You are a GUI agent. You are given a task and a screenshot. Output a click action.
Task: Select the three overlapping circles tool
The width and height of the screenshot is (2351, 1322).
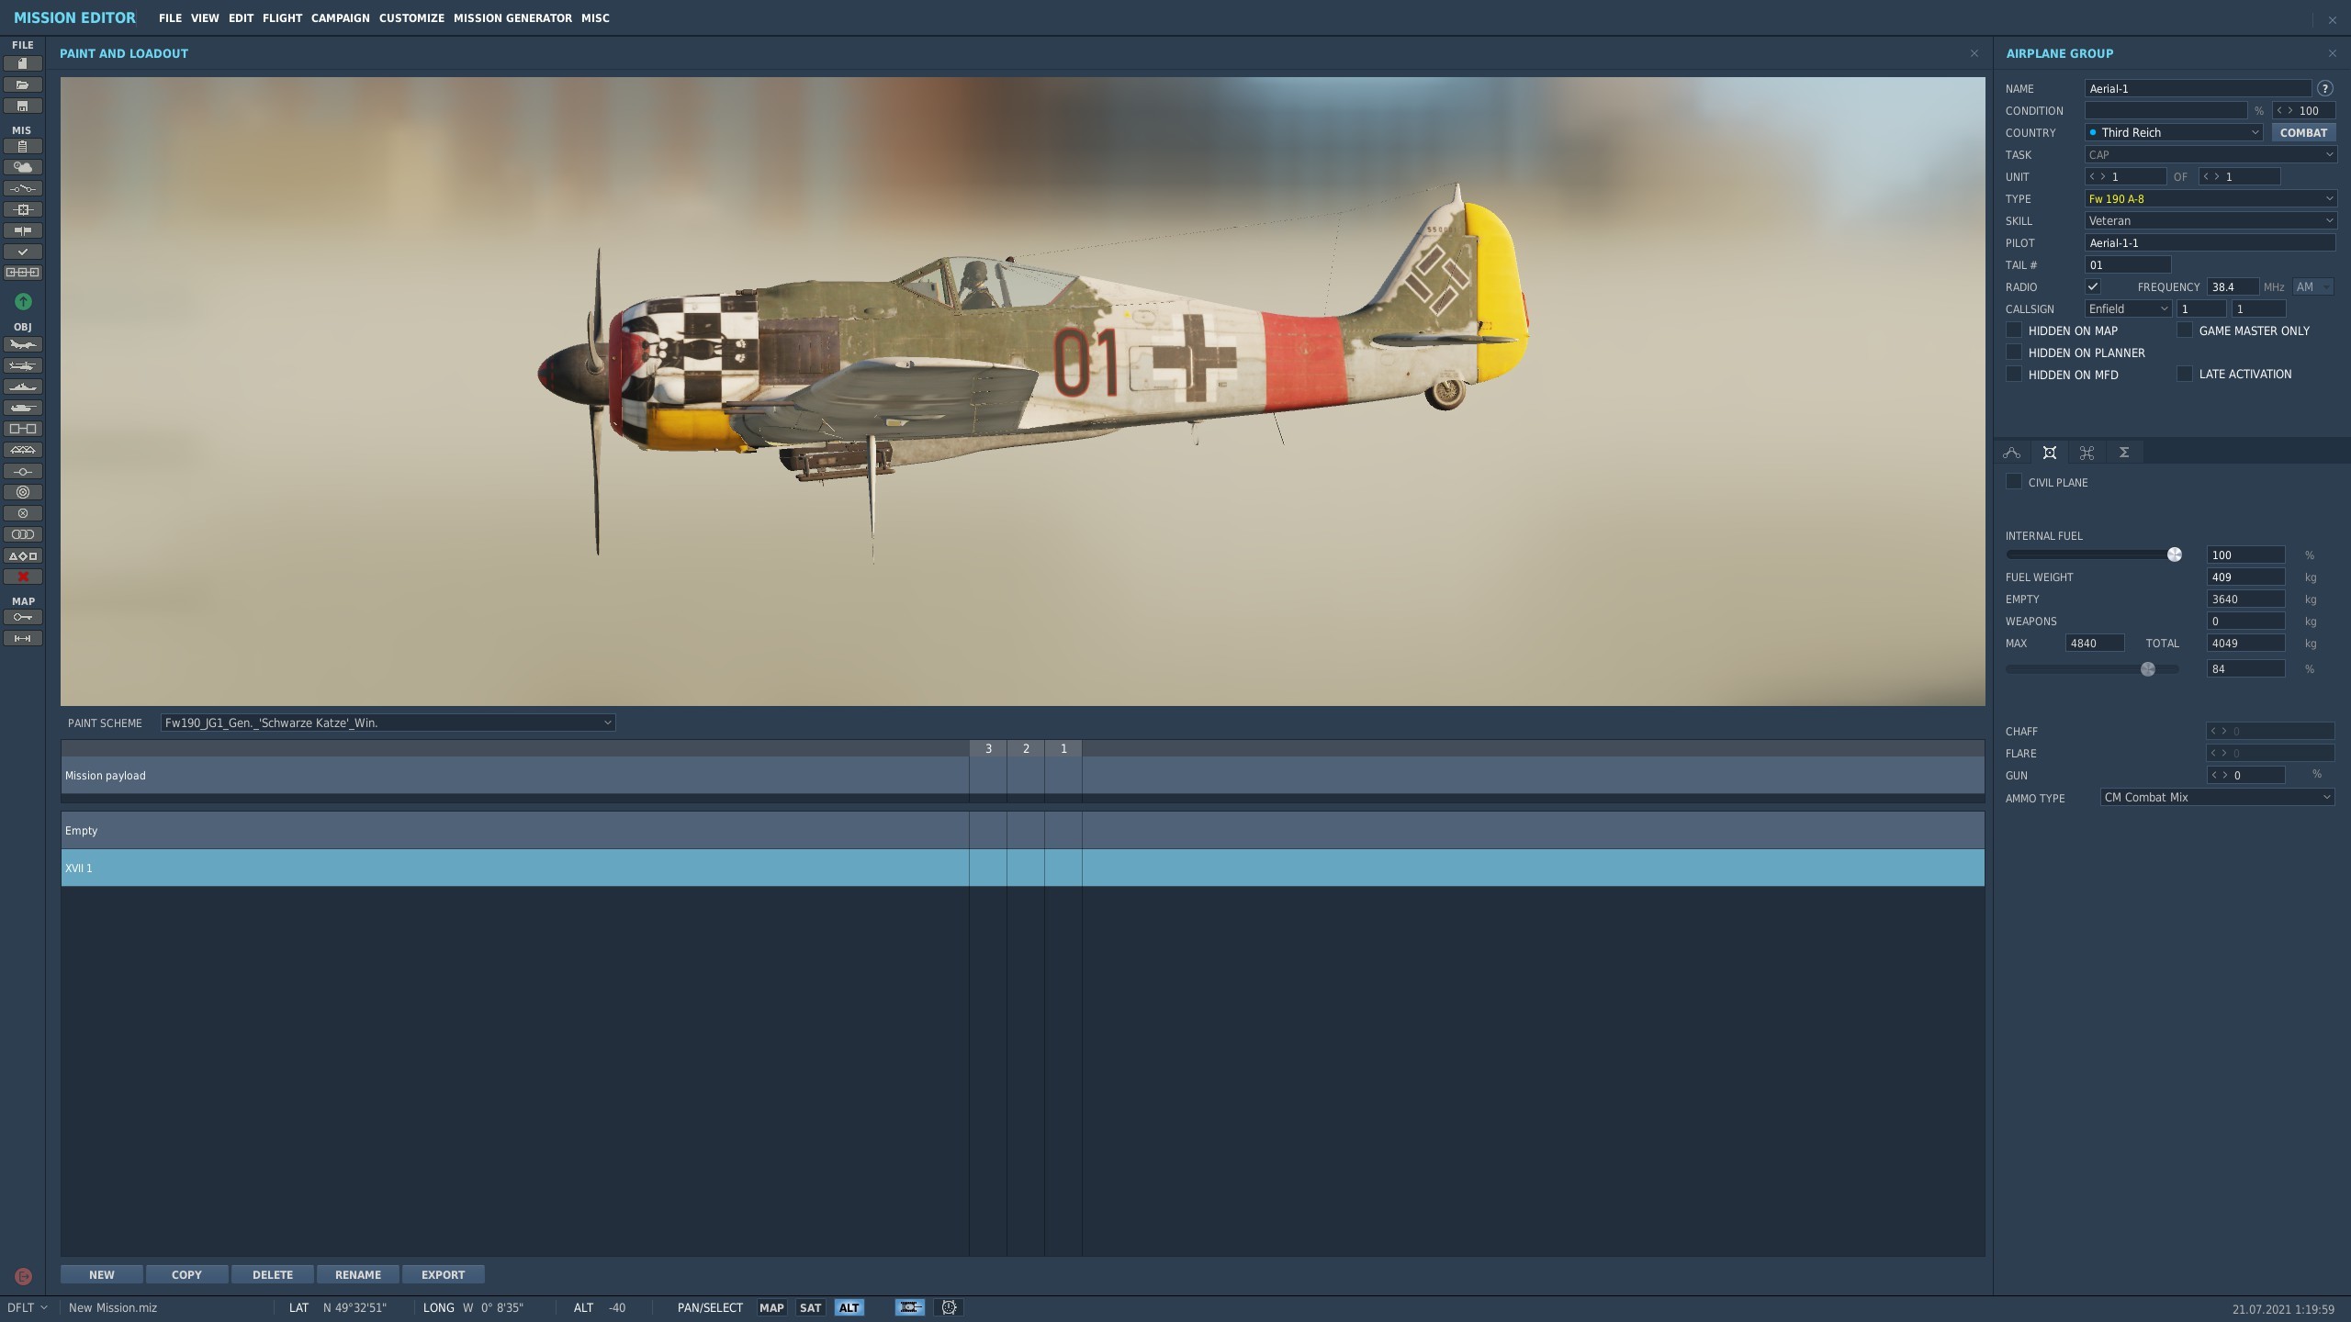(23, 534)
